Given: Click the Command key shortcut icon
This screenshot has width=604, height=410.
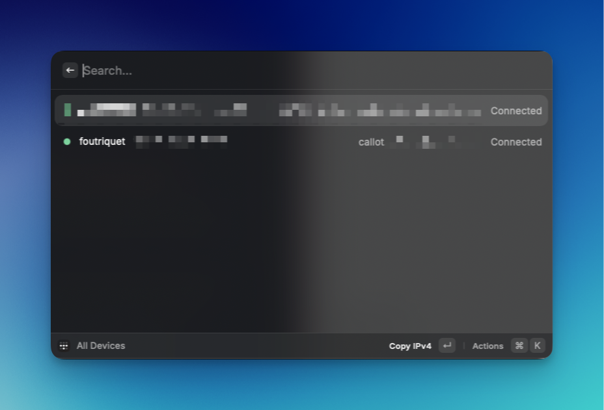Looking at the screenshot, I should pos(519,346).
